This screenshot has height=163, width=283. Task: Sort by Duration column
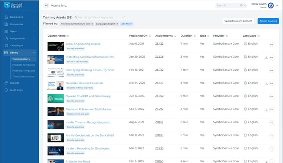pos(195,36)
